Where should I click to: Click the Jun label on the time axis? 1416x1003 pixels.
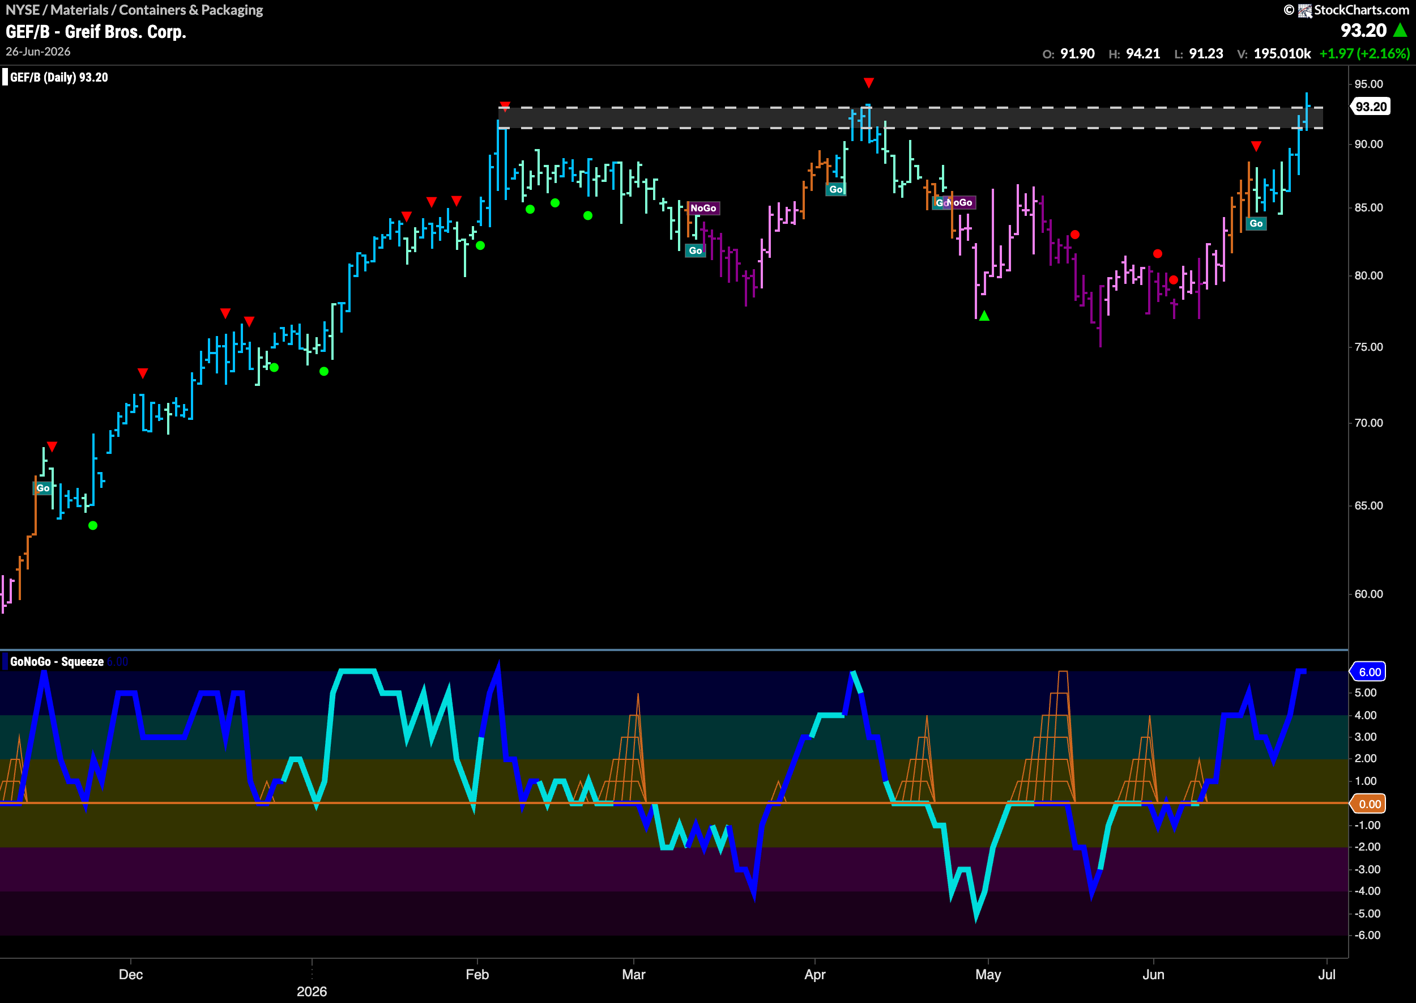(x=1154, y=975)
